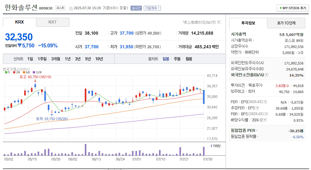Open help icon beside 외국인소진율(B/A)
Image resolution: width=311 pixels, height=170 pixels.
[x=267, y=75]
